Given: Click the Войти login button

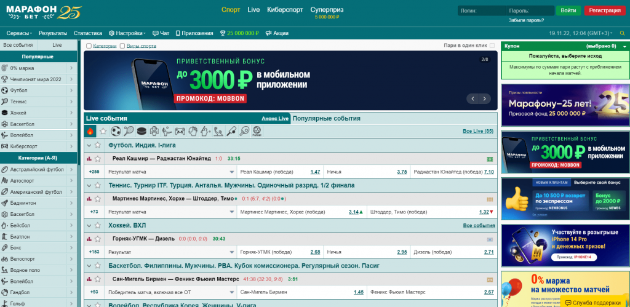Looking at the screenshot, I should [x=568, y=10].
